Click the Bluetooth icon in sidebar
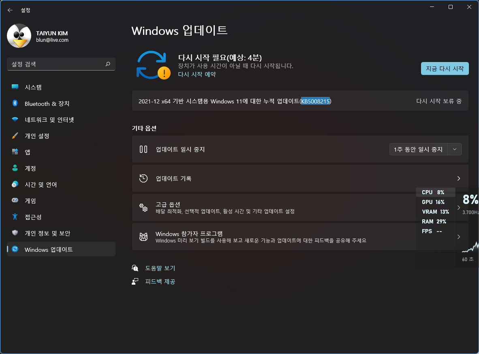The height and width of the screenshot is (354, 479). coord(15,103)
